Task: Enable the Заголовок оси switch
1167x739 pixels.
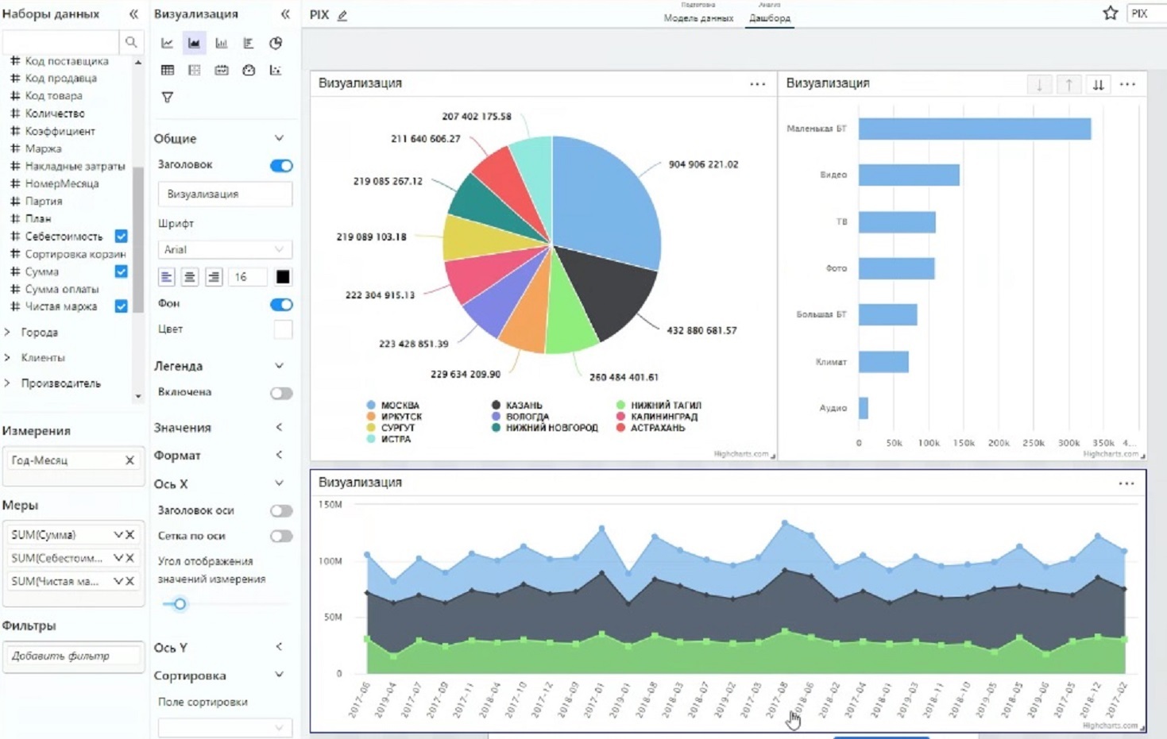Action: [281, 510]
